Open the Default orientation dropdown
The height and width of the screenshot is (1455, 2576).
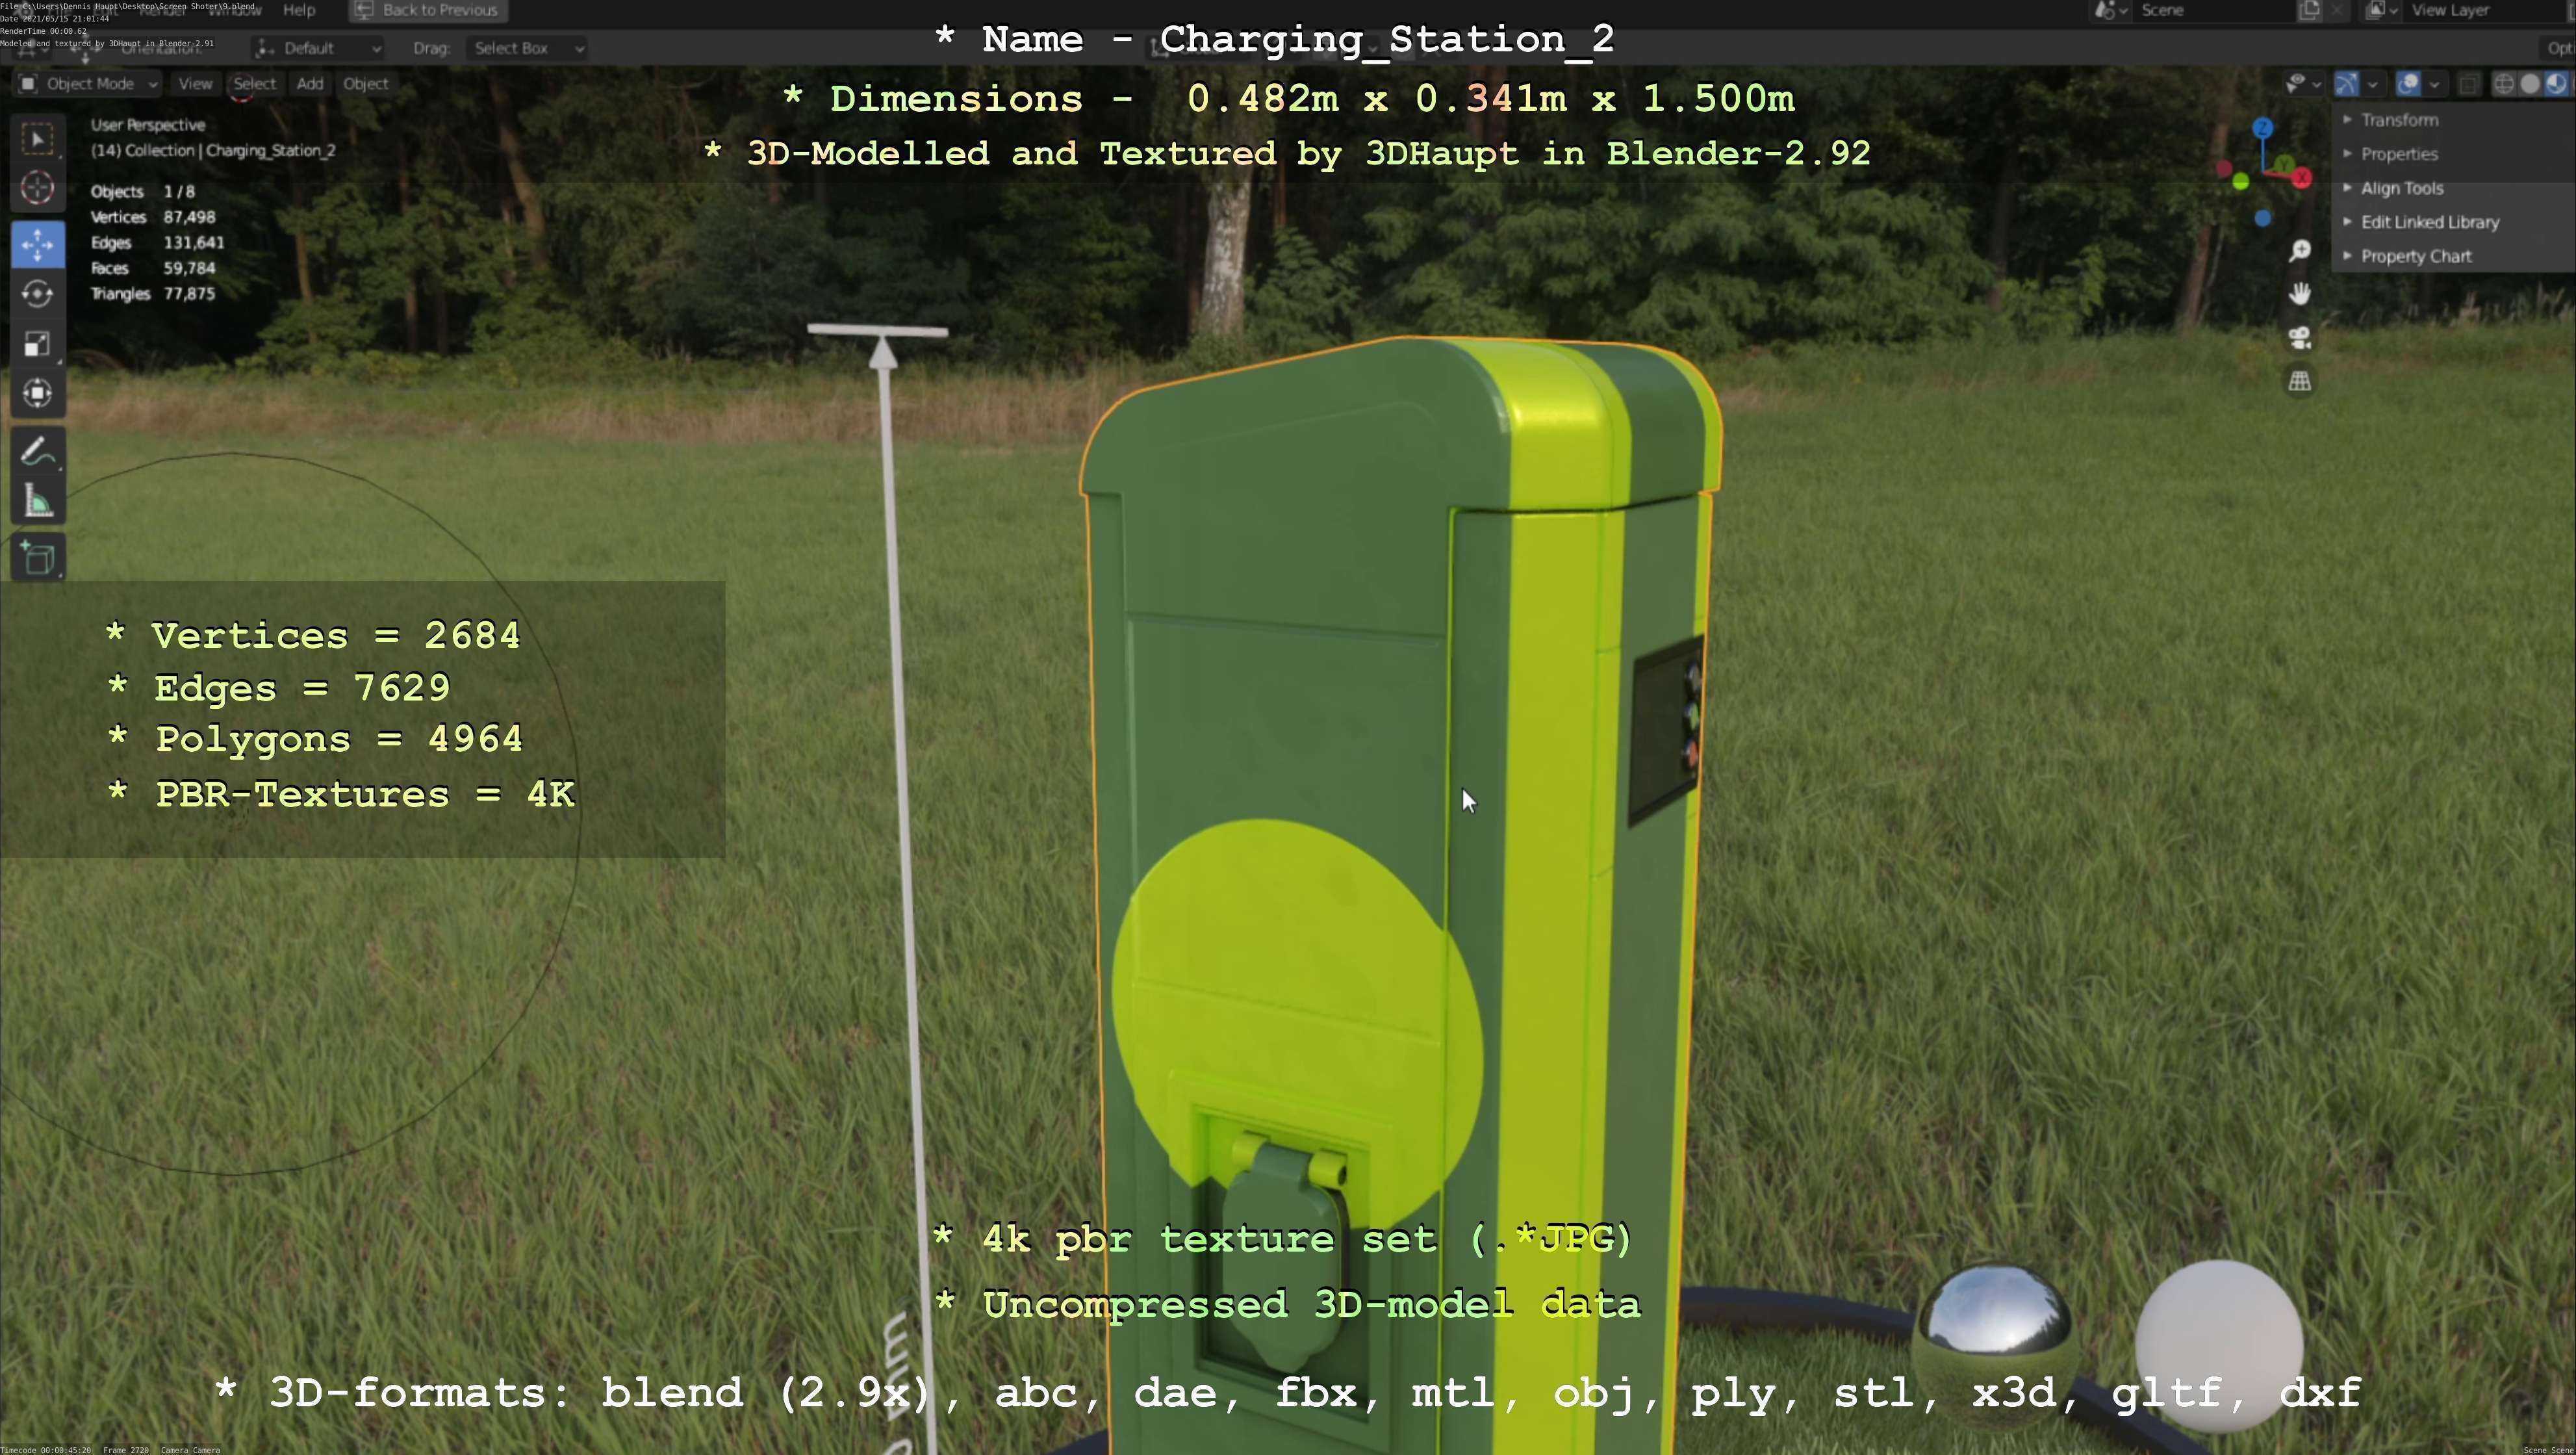tap(317, 48)
